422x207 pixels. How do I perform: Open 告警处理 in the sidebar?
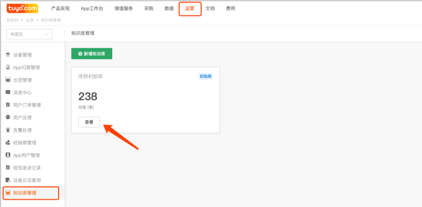click(23, 130)
